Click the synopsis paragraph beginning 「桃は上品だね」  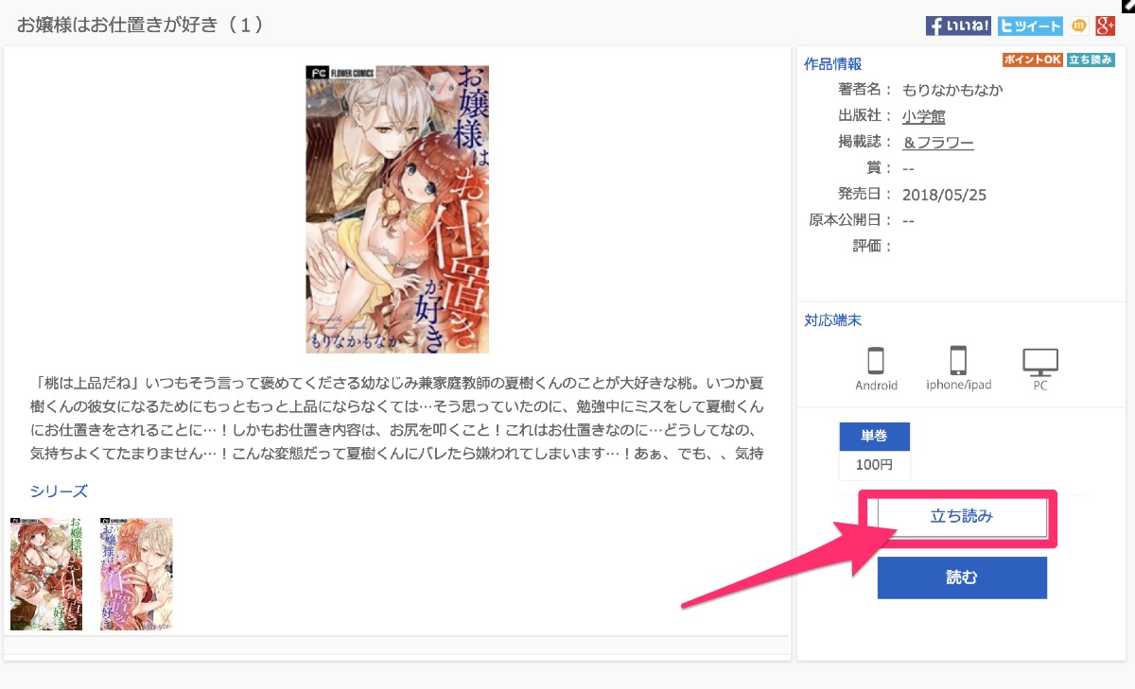[x=397, y=420]
